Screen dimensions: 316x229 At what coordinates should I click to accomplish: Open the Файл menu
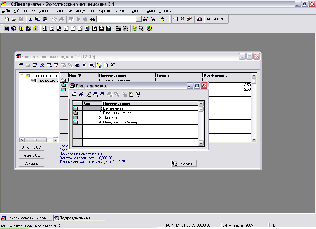(x=6, y=11)
